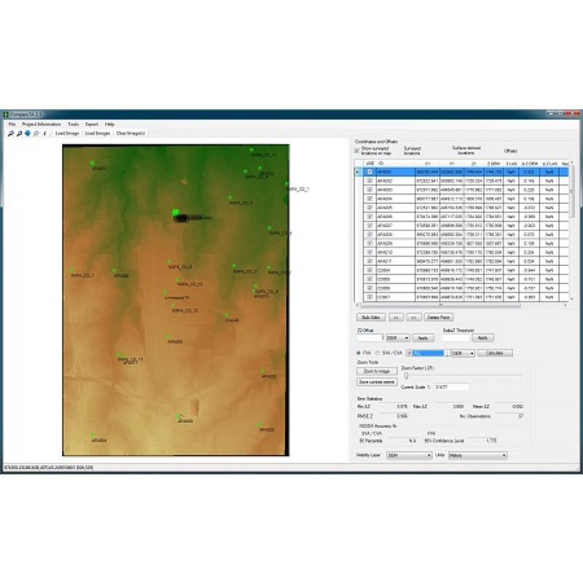Toggle the USE checkbox for CD007 row
This screenshot has height=583, width=583.
click(370, 297)
